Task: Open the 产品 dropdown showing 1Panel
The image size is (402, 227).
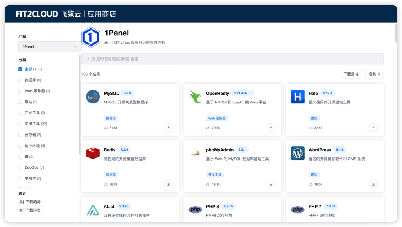Action: pyautogui.click(x=49, y=46)
